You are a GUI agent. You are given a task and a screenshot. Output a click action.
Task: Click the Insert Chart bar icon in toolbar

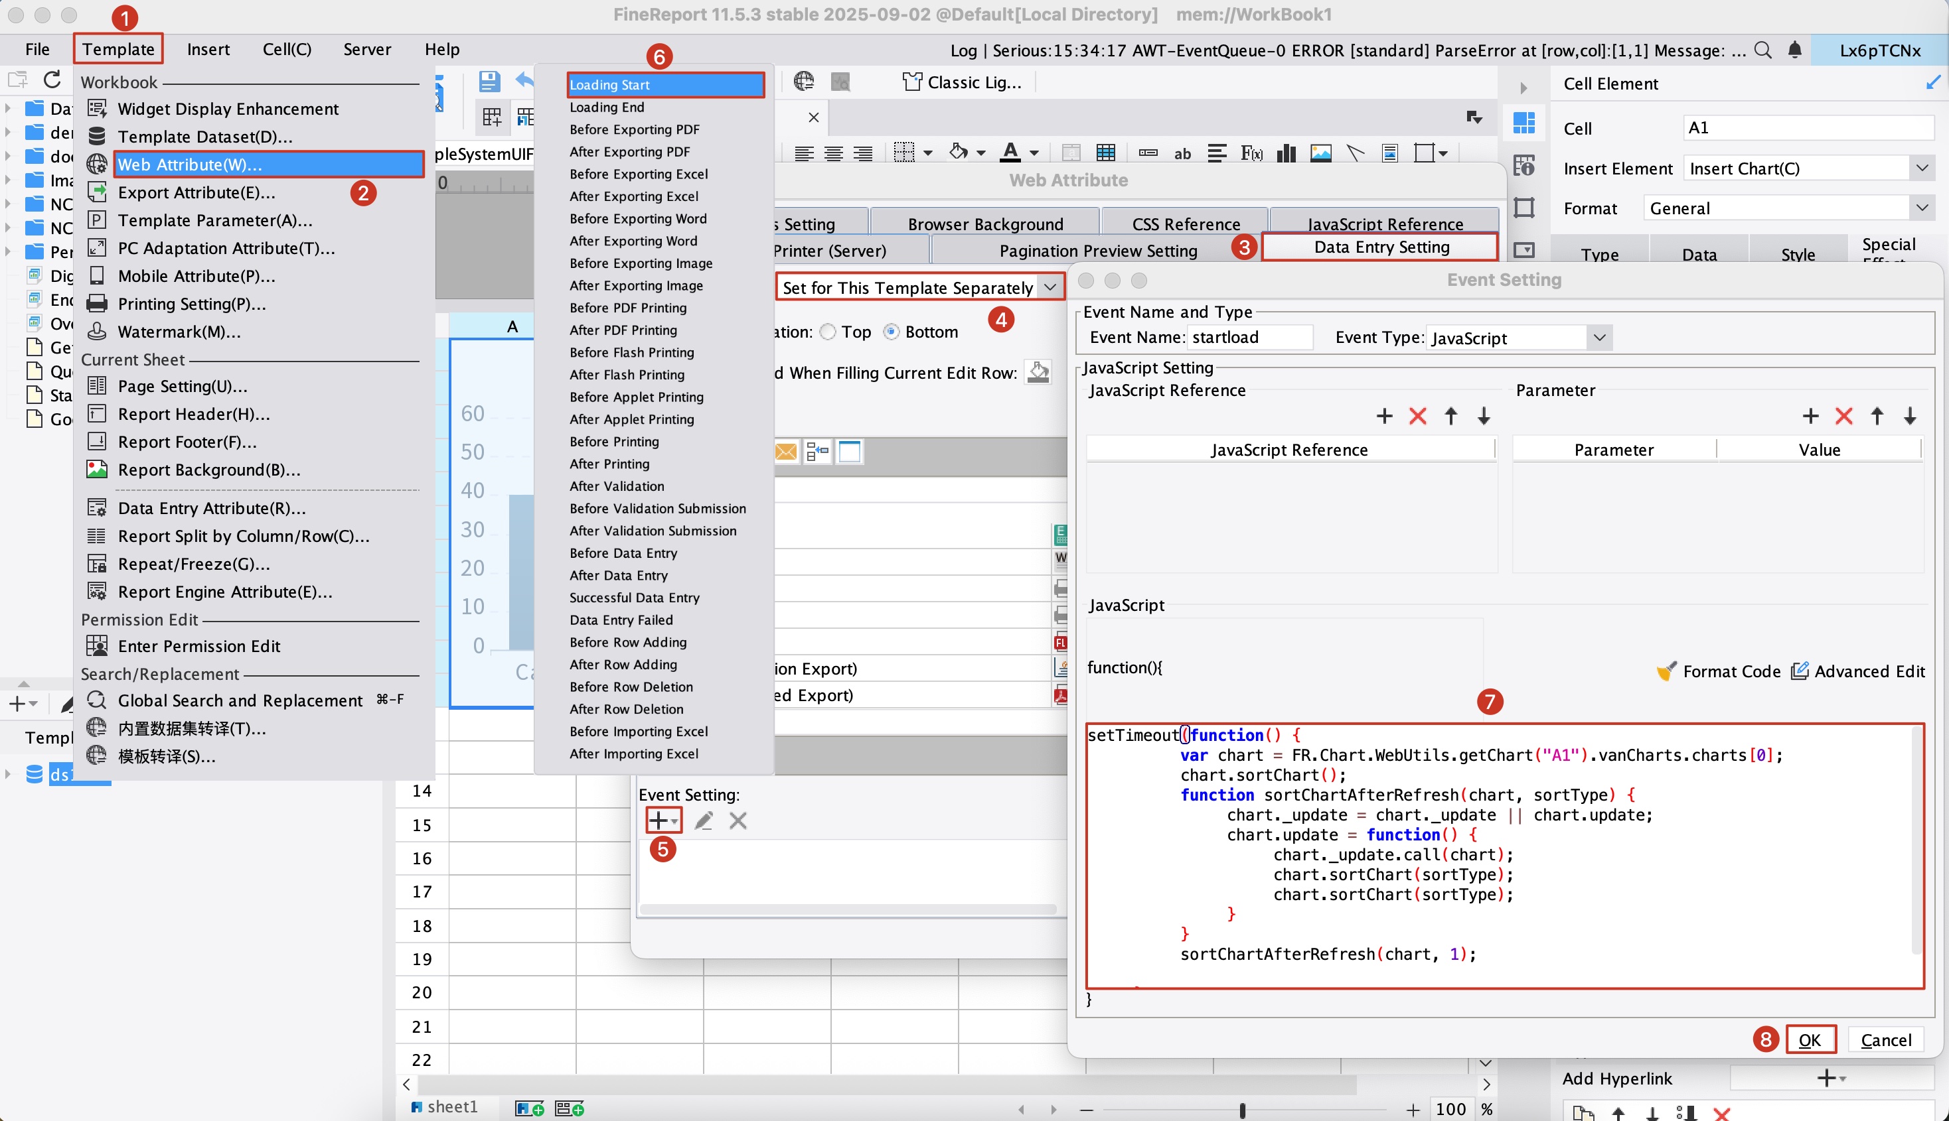click(1286, 153)
